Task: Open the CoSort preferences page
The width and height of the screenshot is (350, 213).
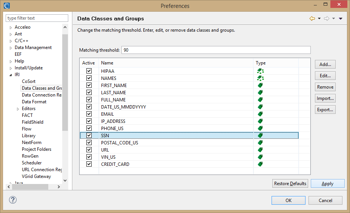Action: pos(29,81)
